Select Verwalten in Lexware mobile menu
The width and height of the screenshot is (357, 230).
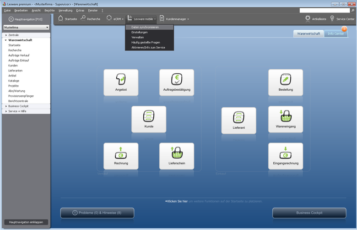149,38
